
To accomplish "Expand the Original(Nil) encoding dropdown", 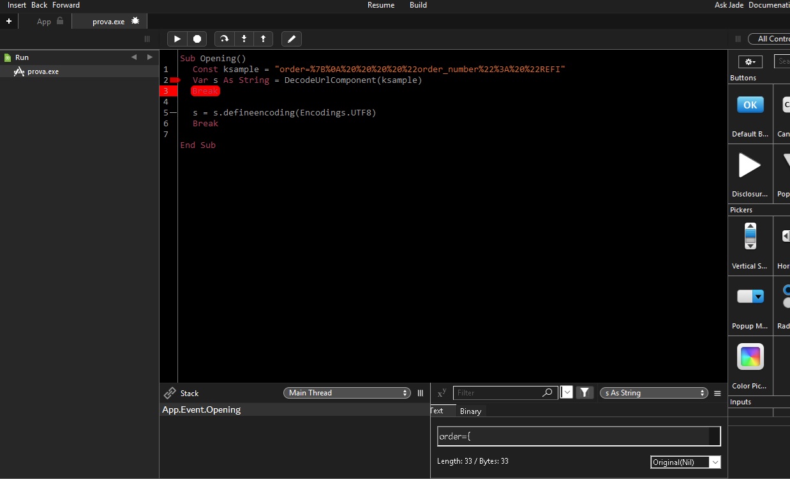I will click(685, 462).
